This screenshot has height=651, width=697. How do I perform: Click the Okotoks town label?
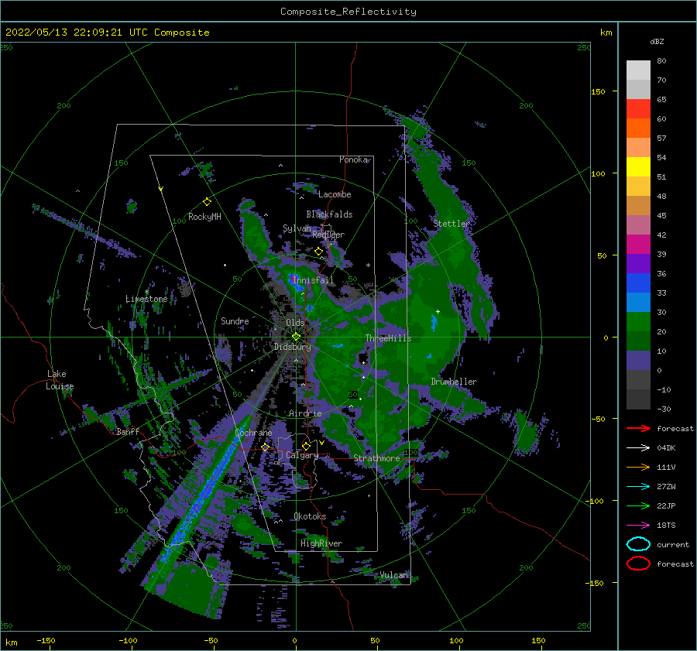(x=310, y=516)
